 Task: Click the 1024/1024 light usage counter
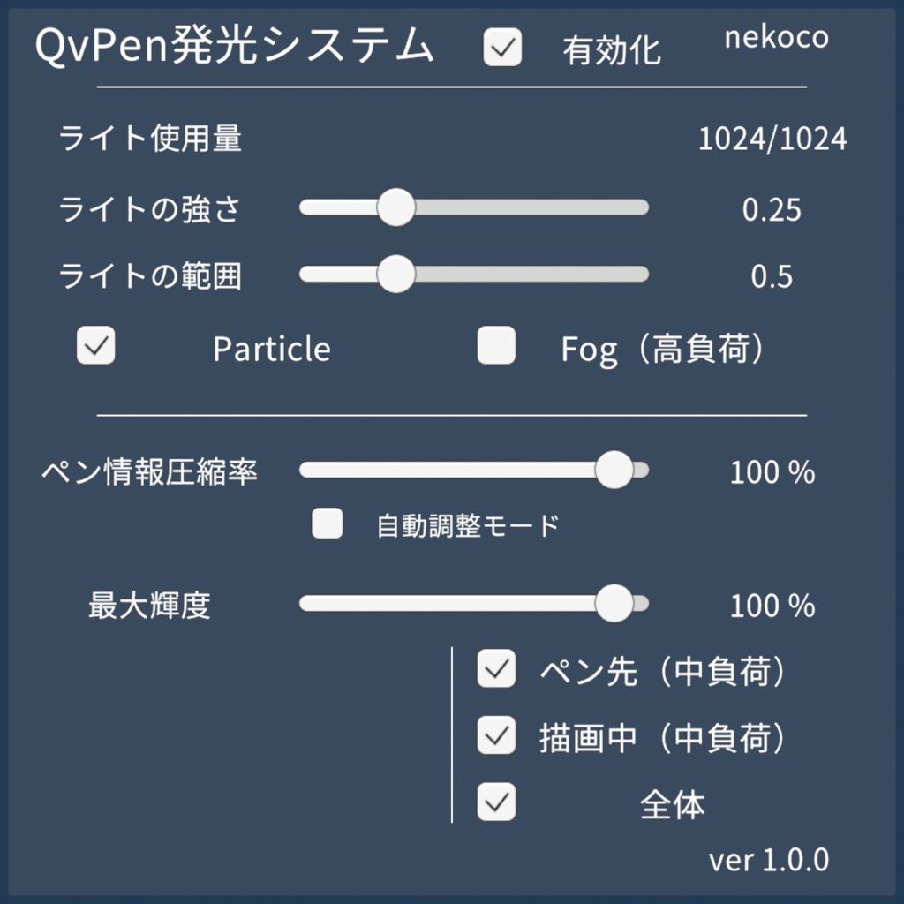click(772, 139)
